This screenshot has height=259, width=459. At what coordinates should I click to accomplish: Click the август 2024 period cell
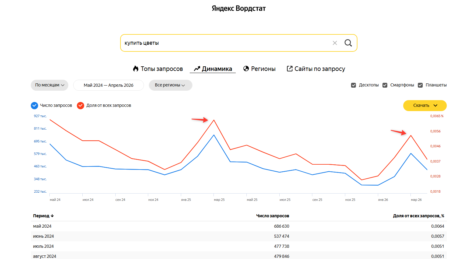click(x=45, y=256)
